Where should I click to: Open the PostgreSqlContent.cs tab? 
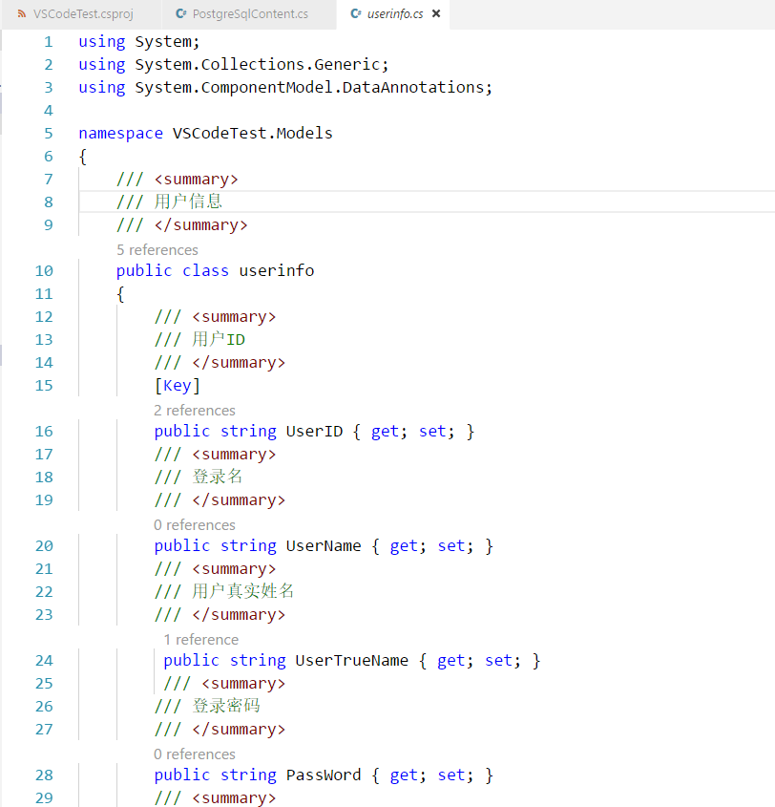(250, 14)
